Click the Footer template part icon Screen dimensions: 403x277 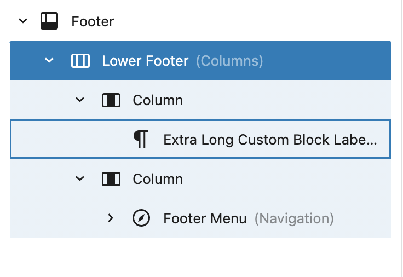tap(49, 21)
